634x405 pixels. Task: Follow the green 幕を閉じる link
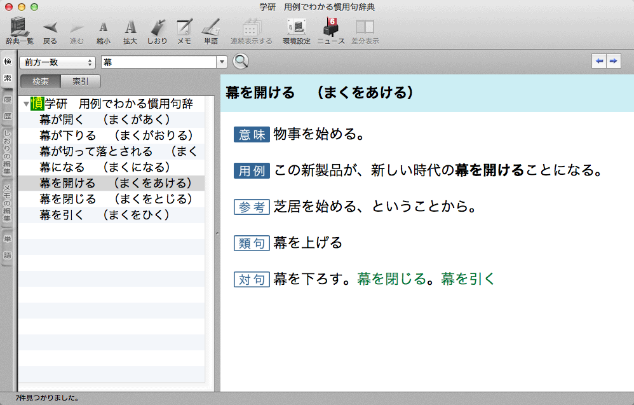pyautogui.click(x=391, y=278)
